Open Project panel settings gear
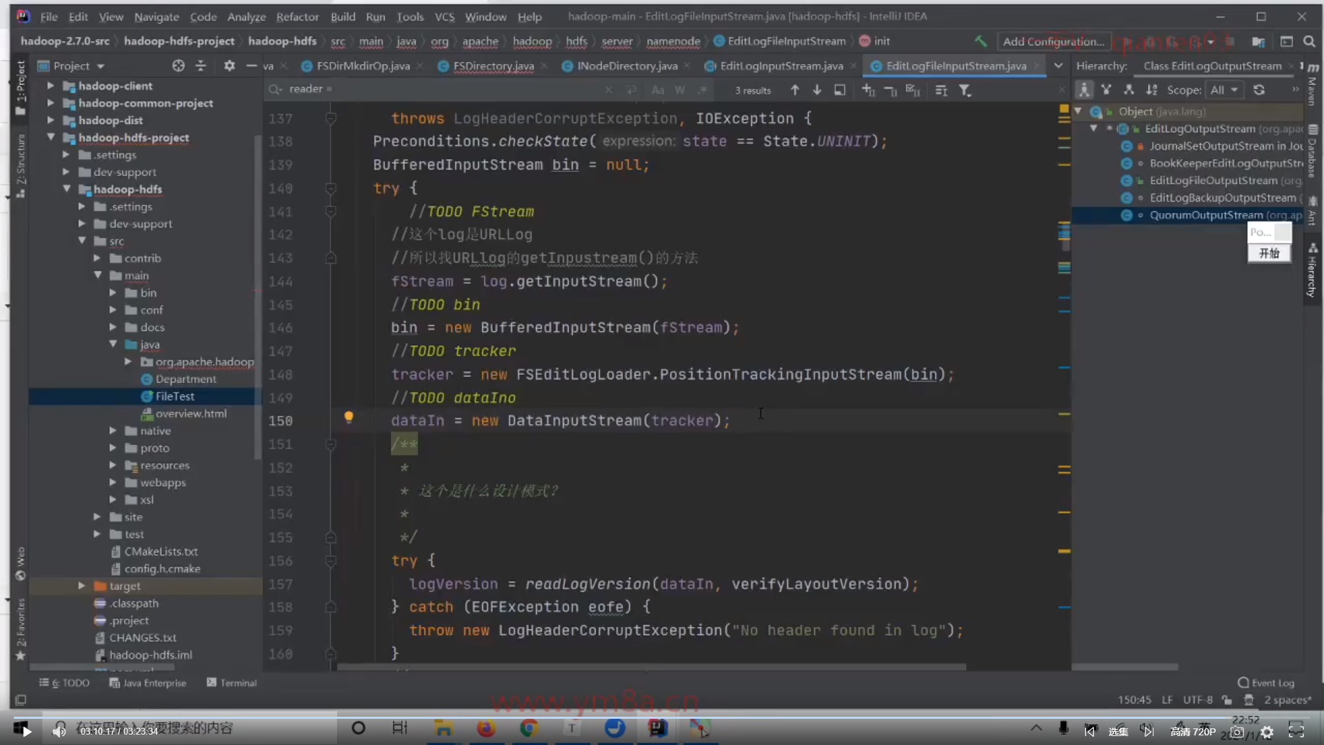This screenshot has height=745, width=1324. point(229,66)
